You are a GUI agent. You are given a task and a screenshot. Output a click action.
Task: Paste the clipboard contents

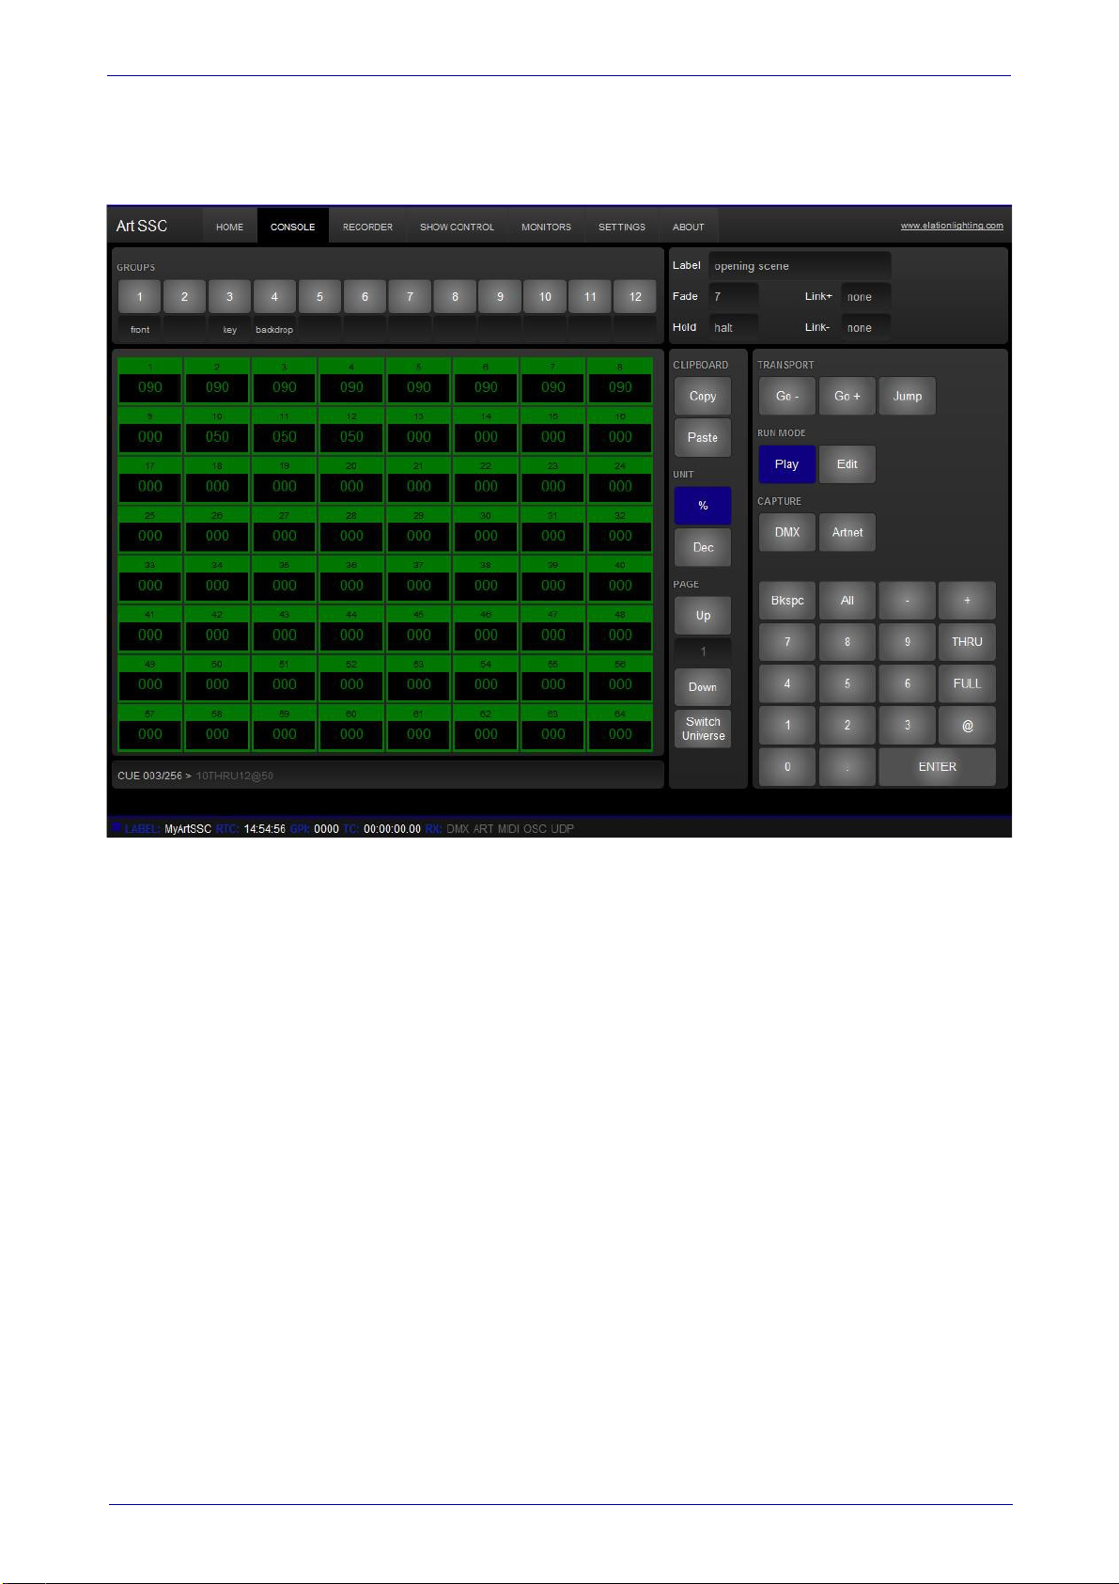coord(703,437)
